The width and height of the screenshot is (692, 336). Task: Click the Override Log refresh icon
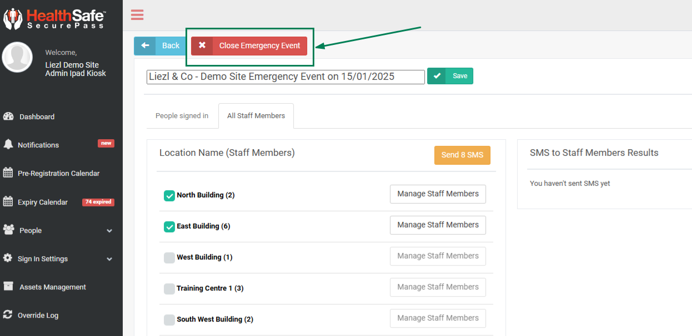8,315
